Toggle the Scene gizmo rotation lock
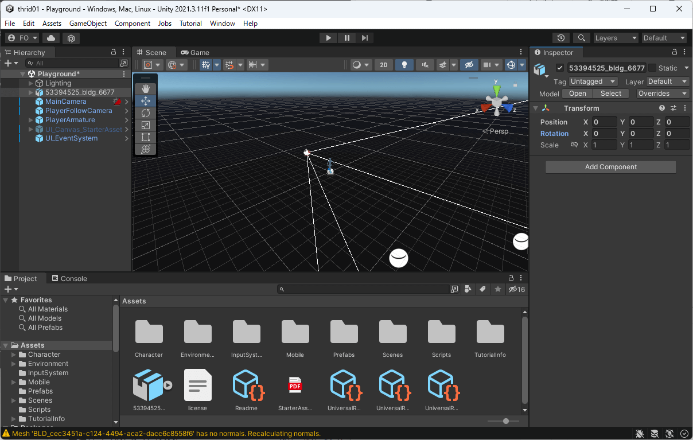693x440 pixels. [x=515, y=85]
